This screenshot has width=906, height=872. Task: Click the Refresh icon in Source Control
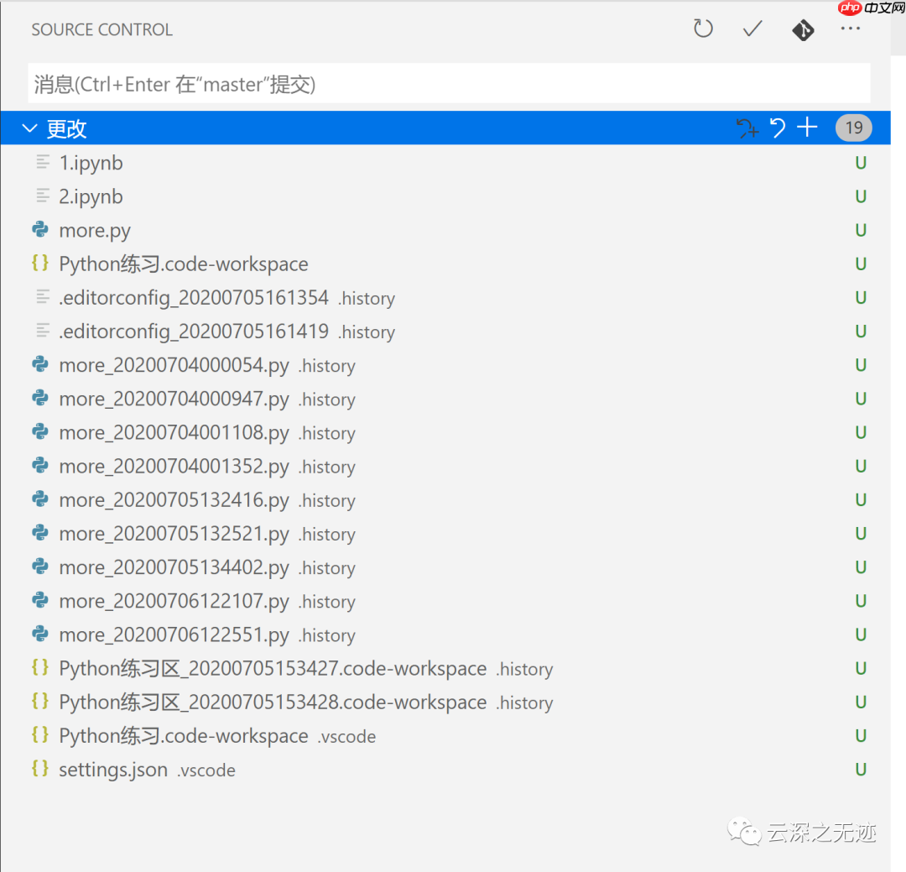[x=703, y=29]
